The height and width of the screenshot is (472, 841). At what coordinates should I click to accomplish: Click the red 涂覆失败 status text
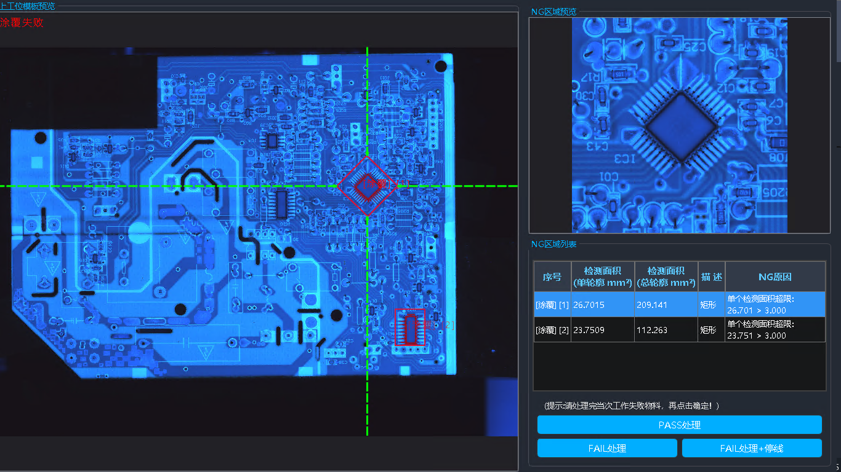pyautogui.click(x=22, y=23)
